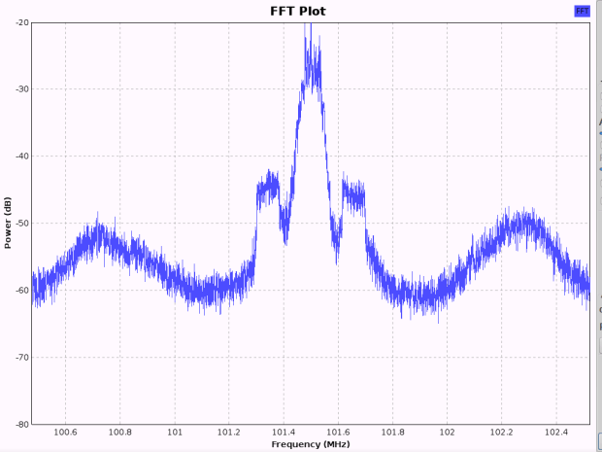Click the -20 power tick label
The height and width of the screenshot is (452, 602).
click(22, 22)
